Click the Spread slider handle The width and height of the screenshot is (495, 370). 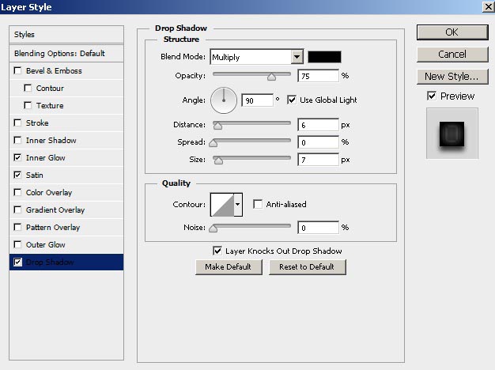coord(213,142)
